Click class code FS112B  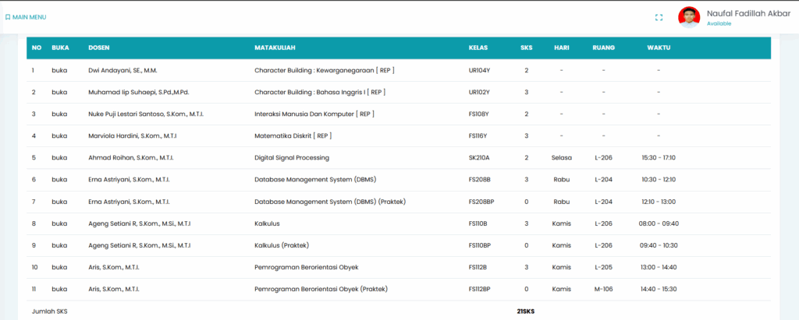tap(478, 268)
